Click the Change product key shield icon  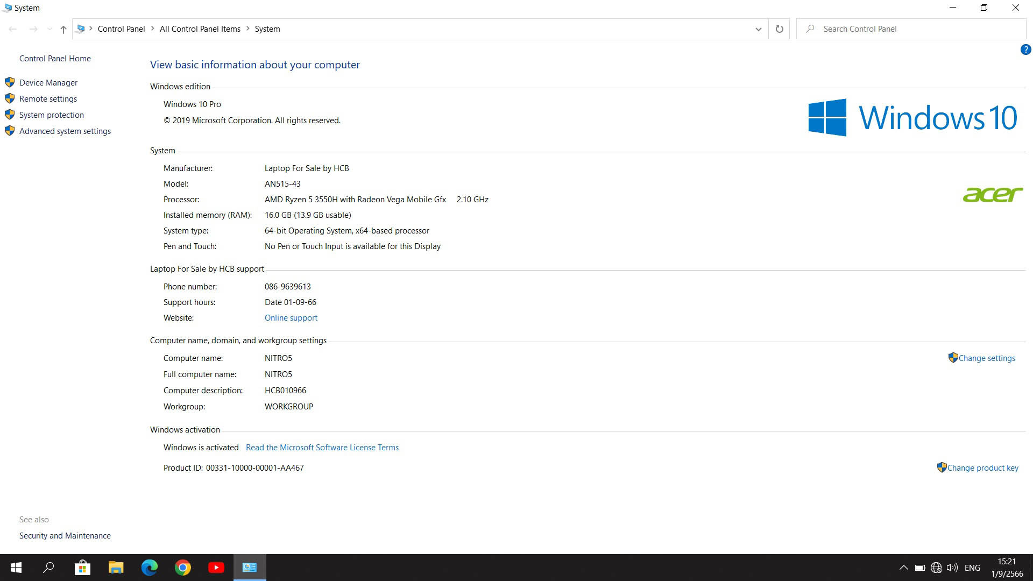[942, 467]
